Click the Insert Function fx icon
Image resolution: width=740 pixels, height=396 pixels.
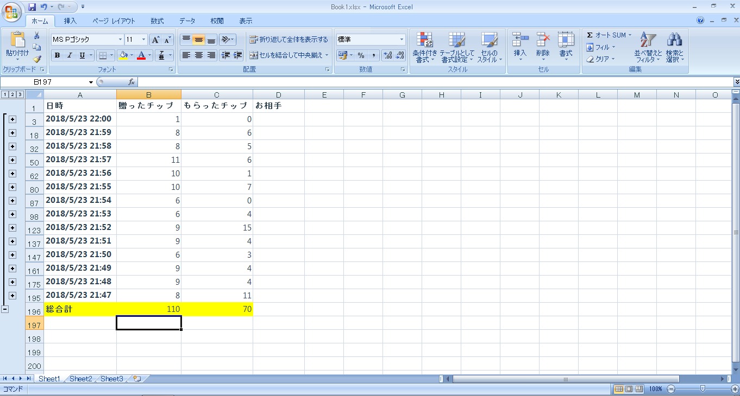[131, 82]
